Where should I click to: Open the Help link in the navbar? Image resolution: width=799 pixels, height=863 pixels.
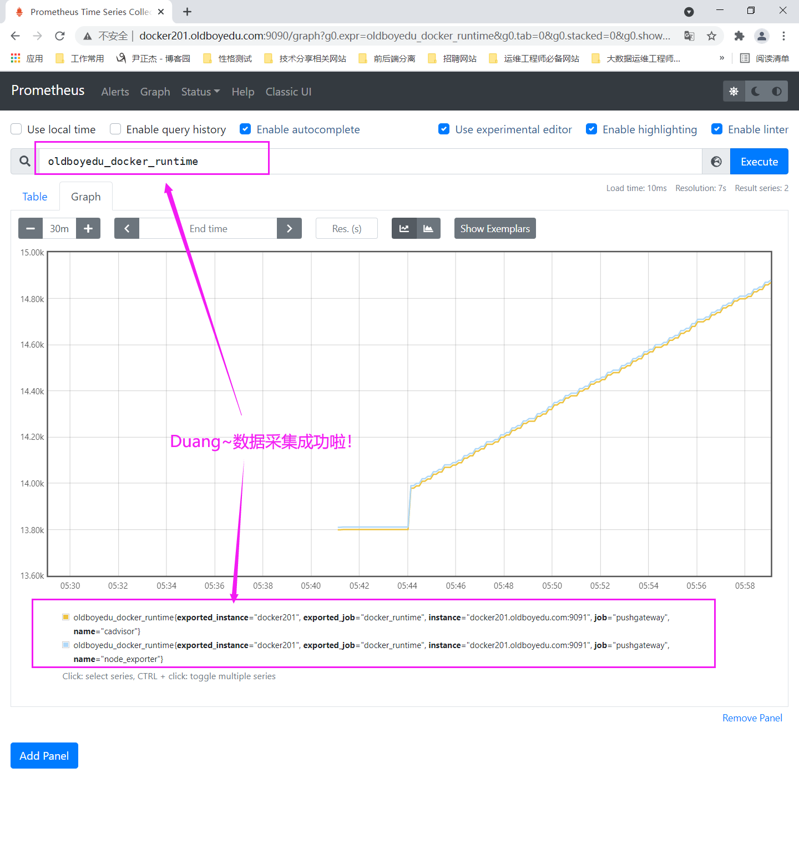(x=242, y=92)
